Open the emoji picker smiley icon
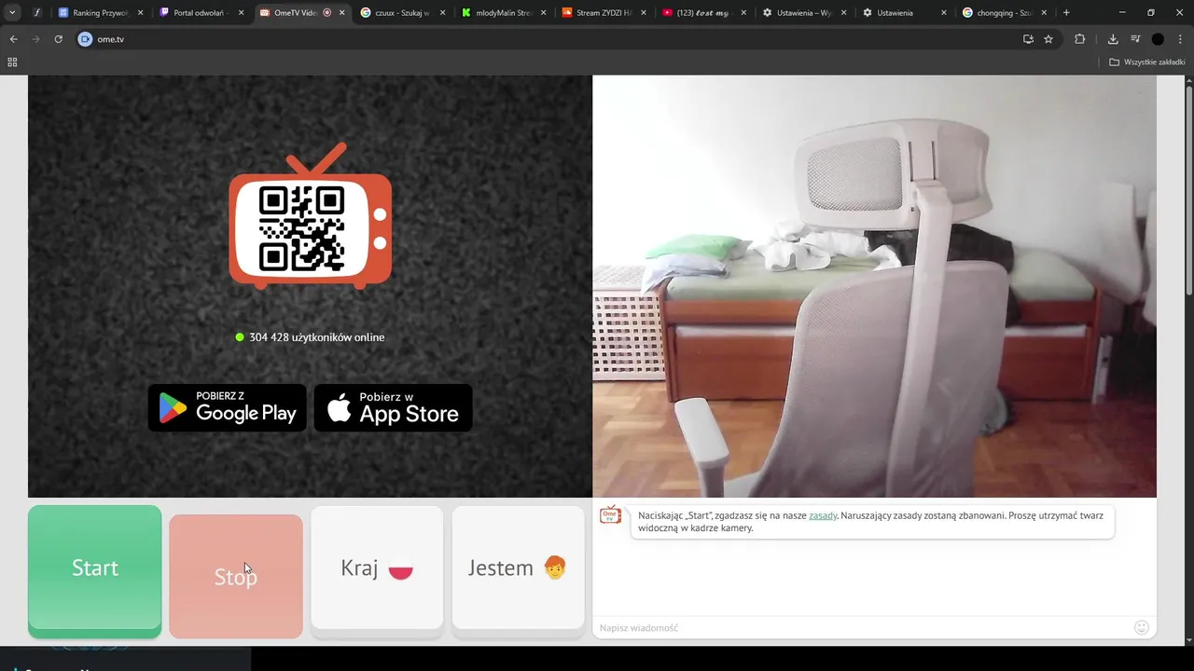Screen dimensions: 1194x671 1142,627
